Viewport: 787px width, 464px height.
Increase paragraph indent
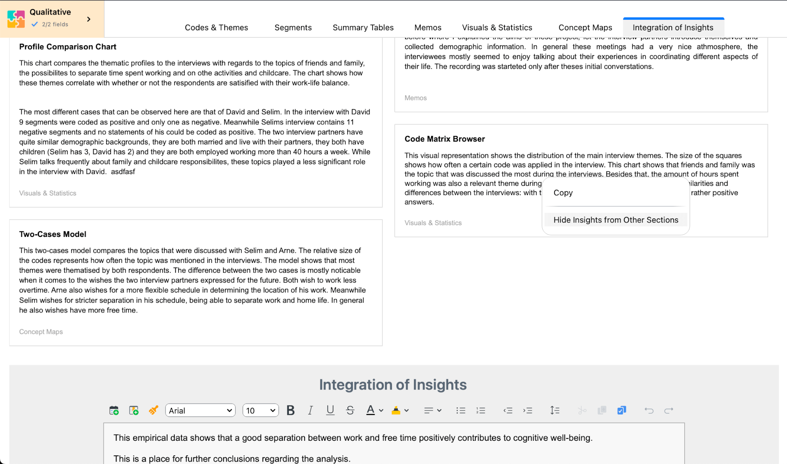[527, 410]
